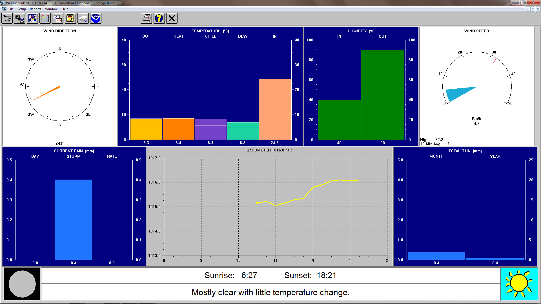Click the red wind high marker on gauge
The height and width of the screenshot is (304, 541).
[495, 61]
